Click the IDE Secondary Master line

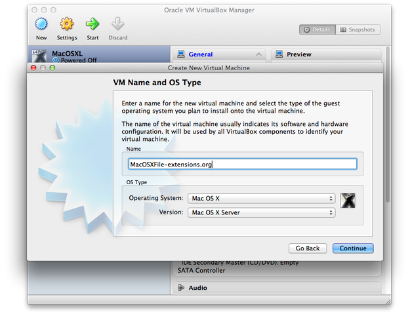tap(240, 262)
